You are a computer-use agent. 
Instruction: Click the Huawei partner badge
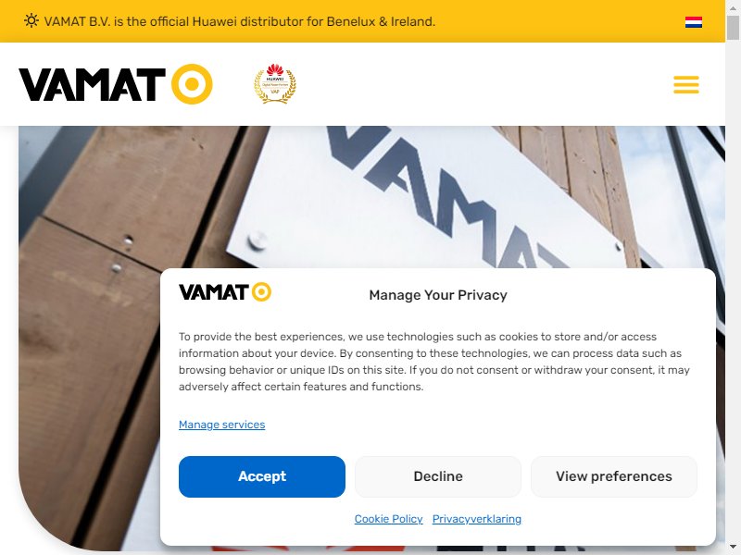[x=275, y=83]
